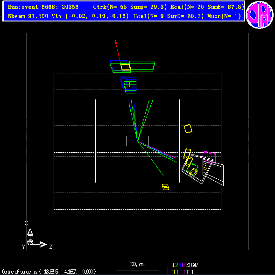Select the lone yellow cluster above the right dashed lines
Viewport: 275px width, 275px height.
(x=188, y=128)
